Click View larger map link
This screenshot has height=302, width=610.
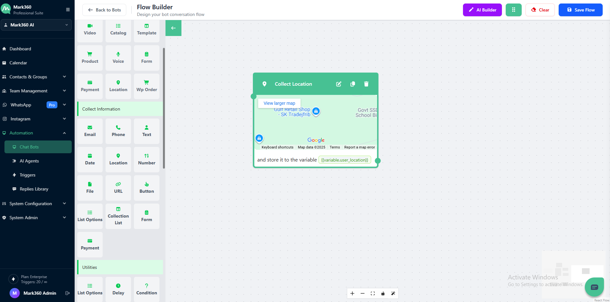pyautogui.click(x=279, y=103)
